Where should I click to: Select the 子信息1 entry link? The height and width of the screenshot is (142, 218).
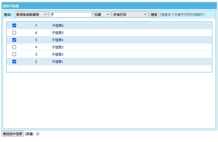pos(58,62)
